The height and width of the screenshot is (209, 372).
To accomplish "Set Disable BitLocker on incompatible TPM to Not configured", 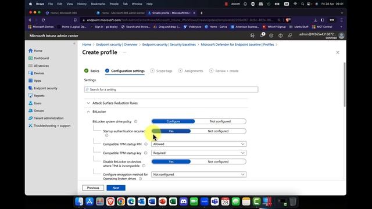I will pos(218,161).
